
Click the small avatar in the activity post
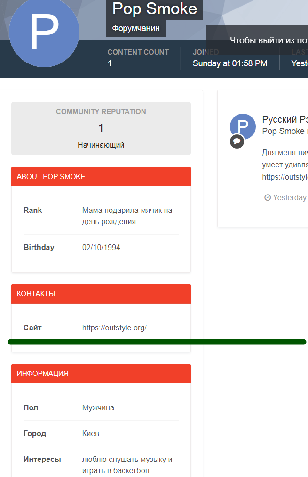click(x=243, y=126)
